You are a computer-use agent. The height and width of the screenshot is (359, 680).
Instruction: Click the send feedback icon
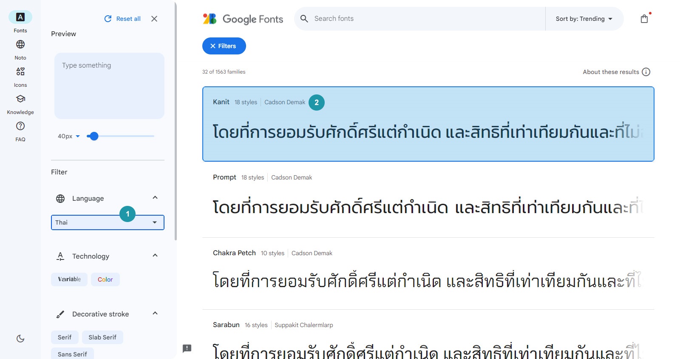coord(187,348)
